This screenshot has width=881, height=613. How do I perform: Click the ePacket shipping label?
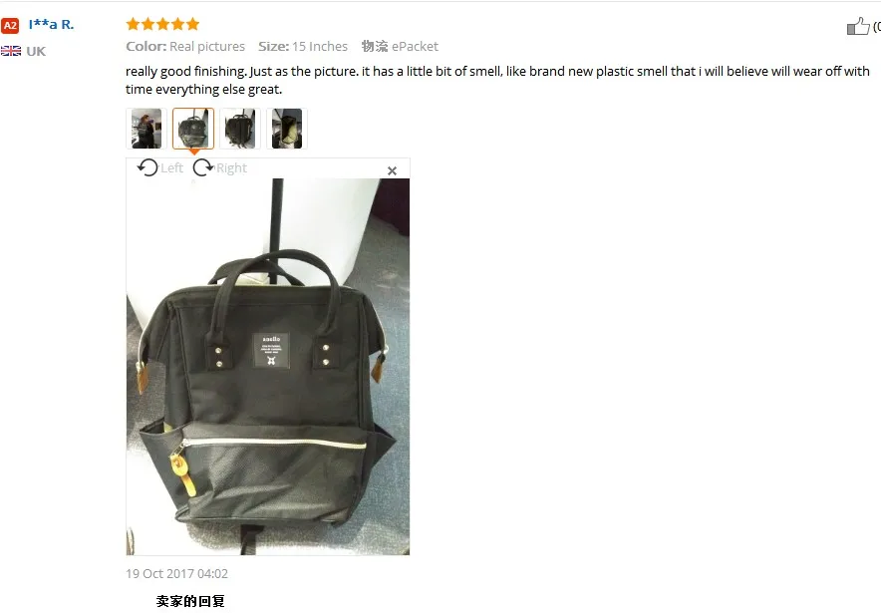coord(415,47)
